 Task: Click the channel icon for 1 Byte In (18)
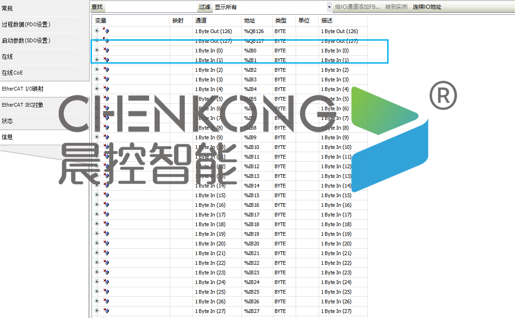pyautogui.click(x=106, y=224)
